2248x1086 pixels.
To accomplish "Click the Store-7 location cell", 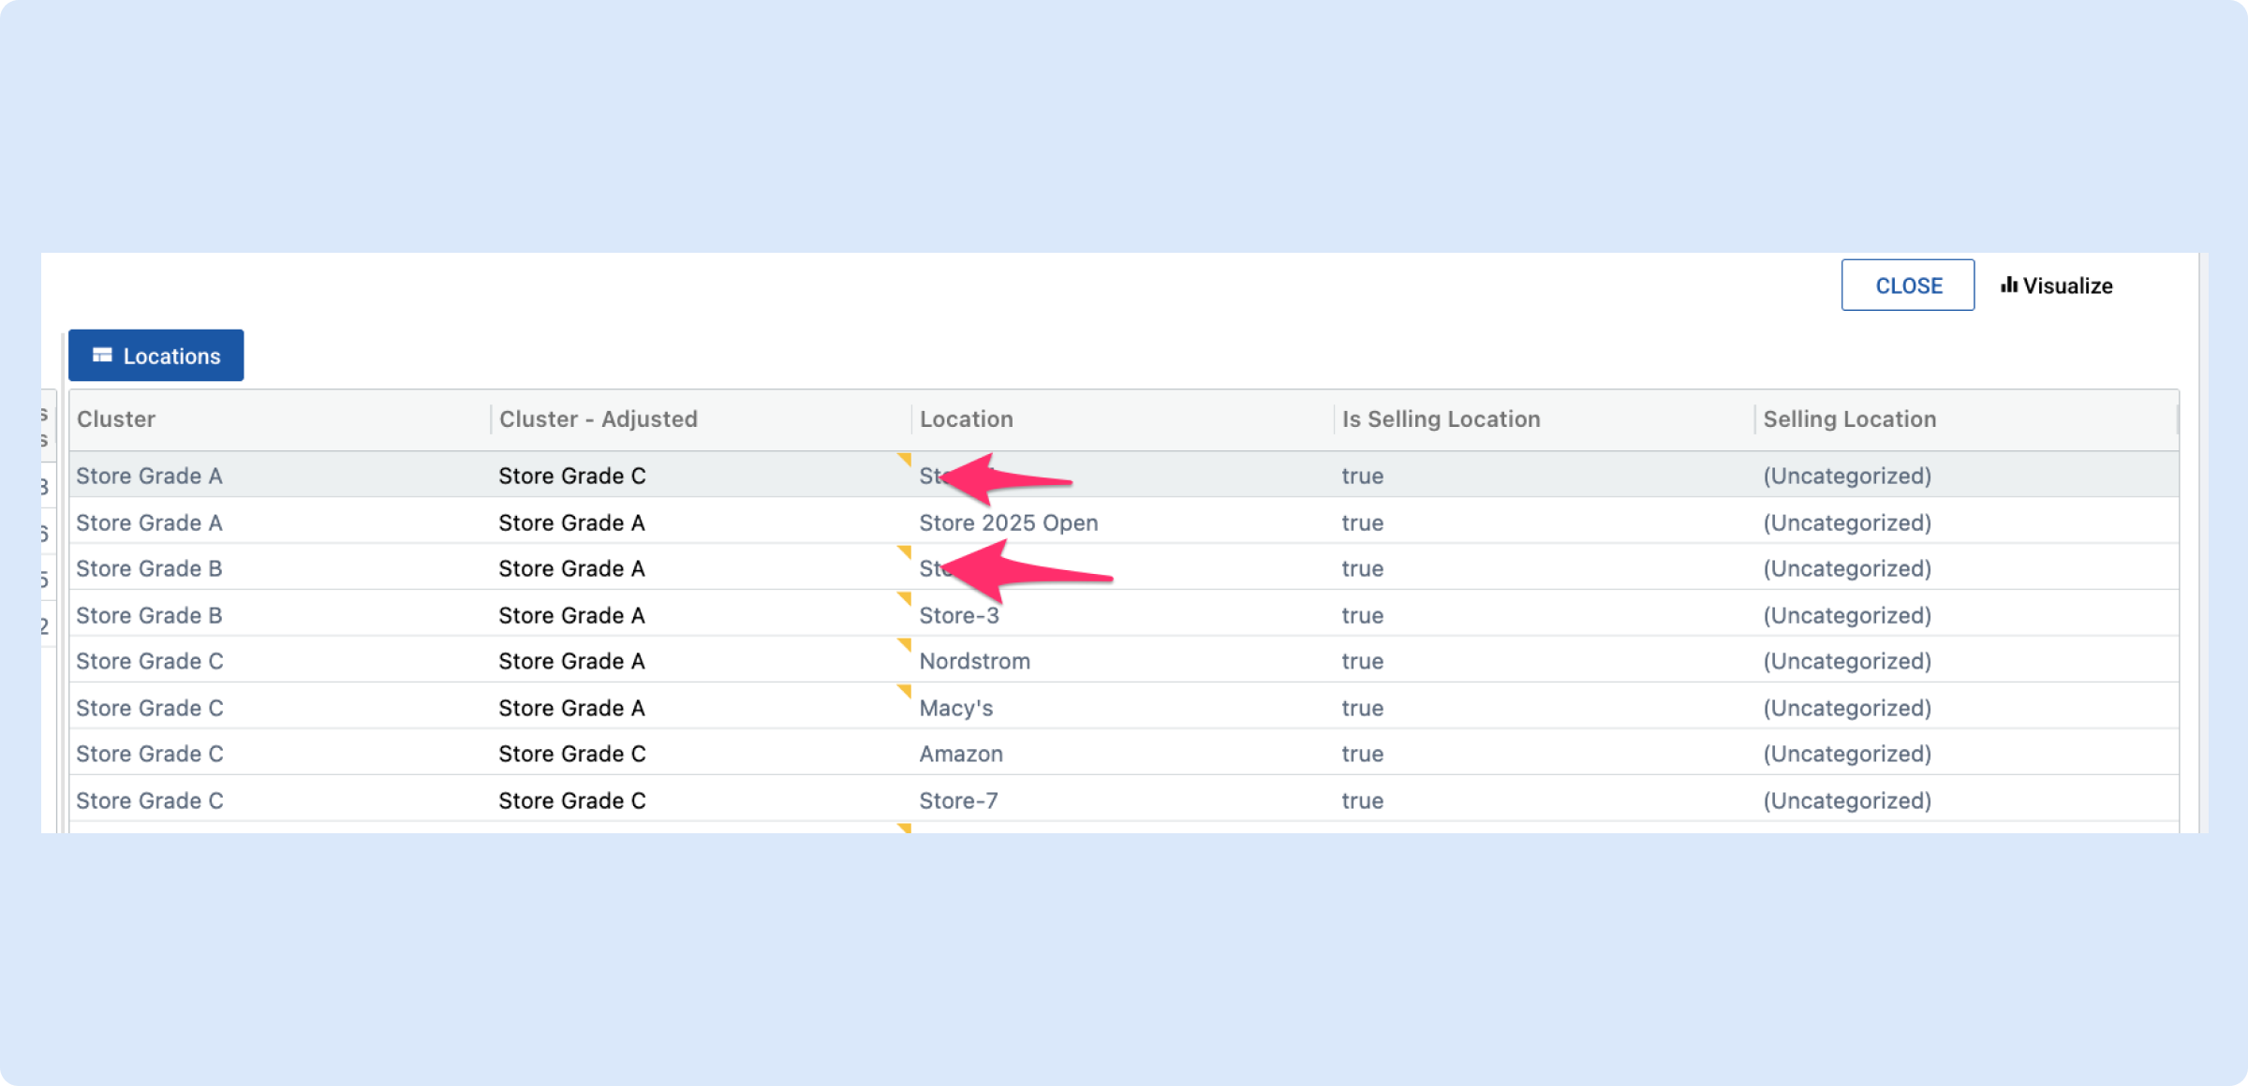I will click(x=958, y=800).
